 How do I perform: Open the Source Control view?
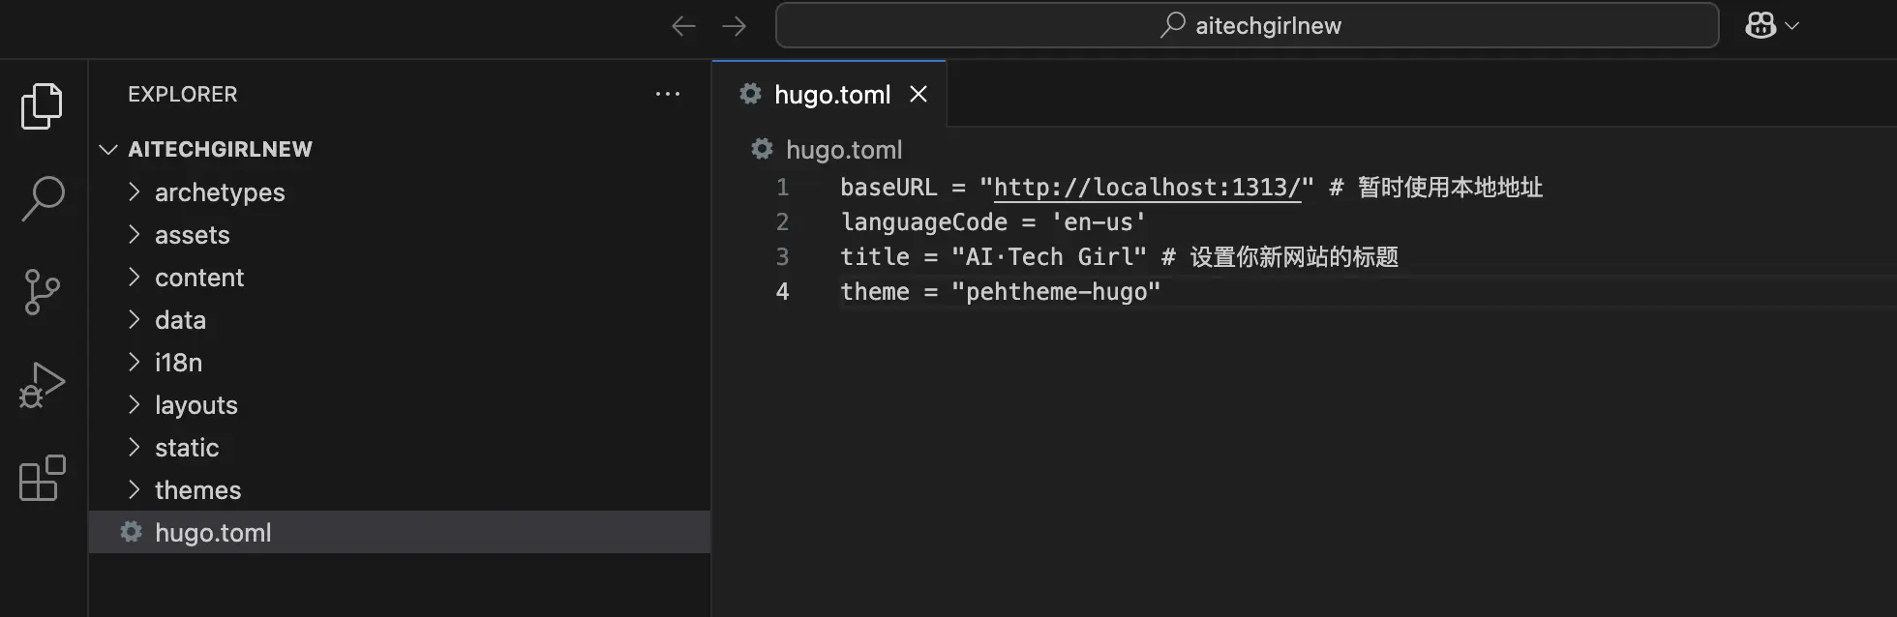point(42,292)
